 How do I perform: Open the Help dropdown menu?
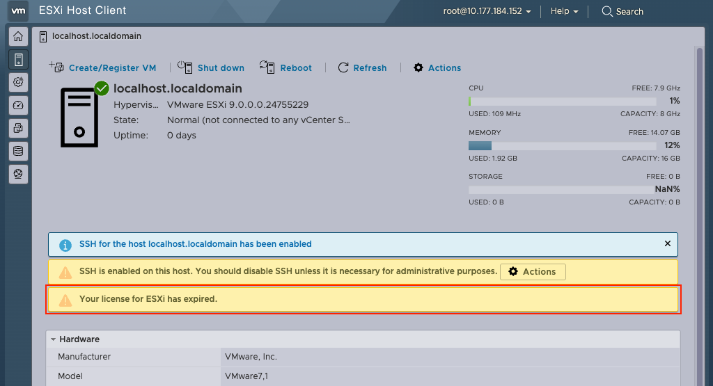coord(564,11)
